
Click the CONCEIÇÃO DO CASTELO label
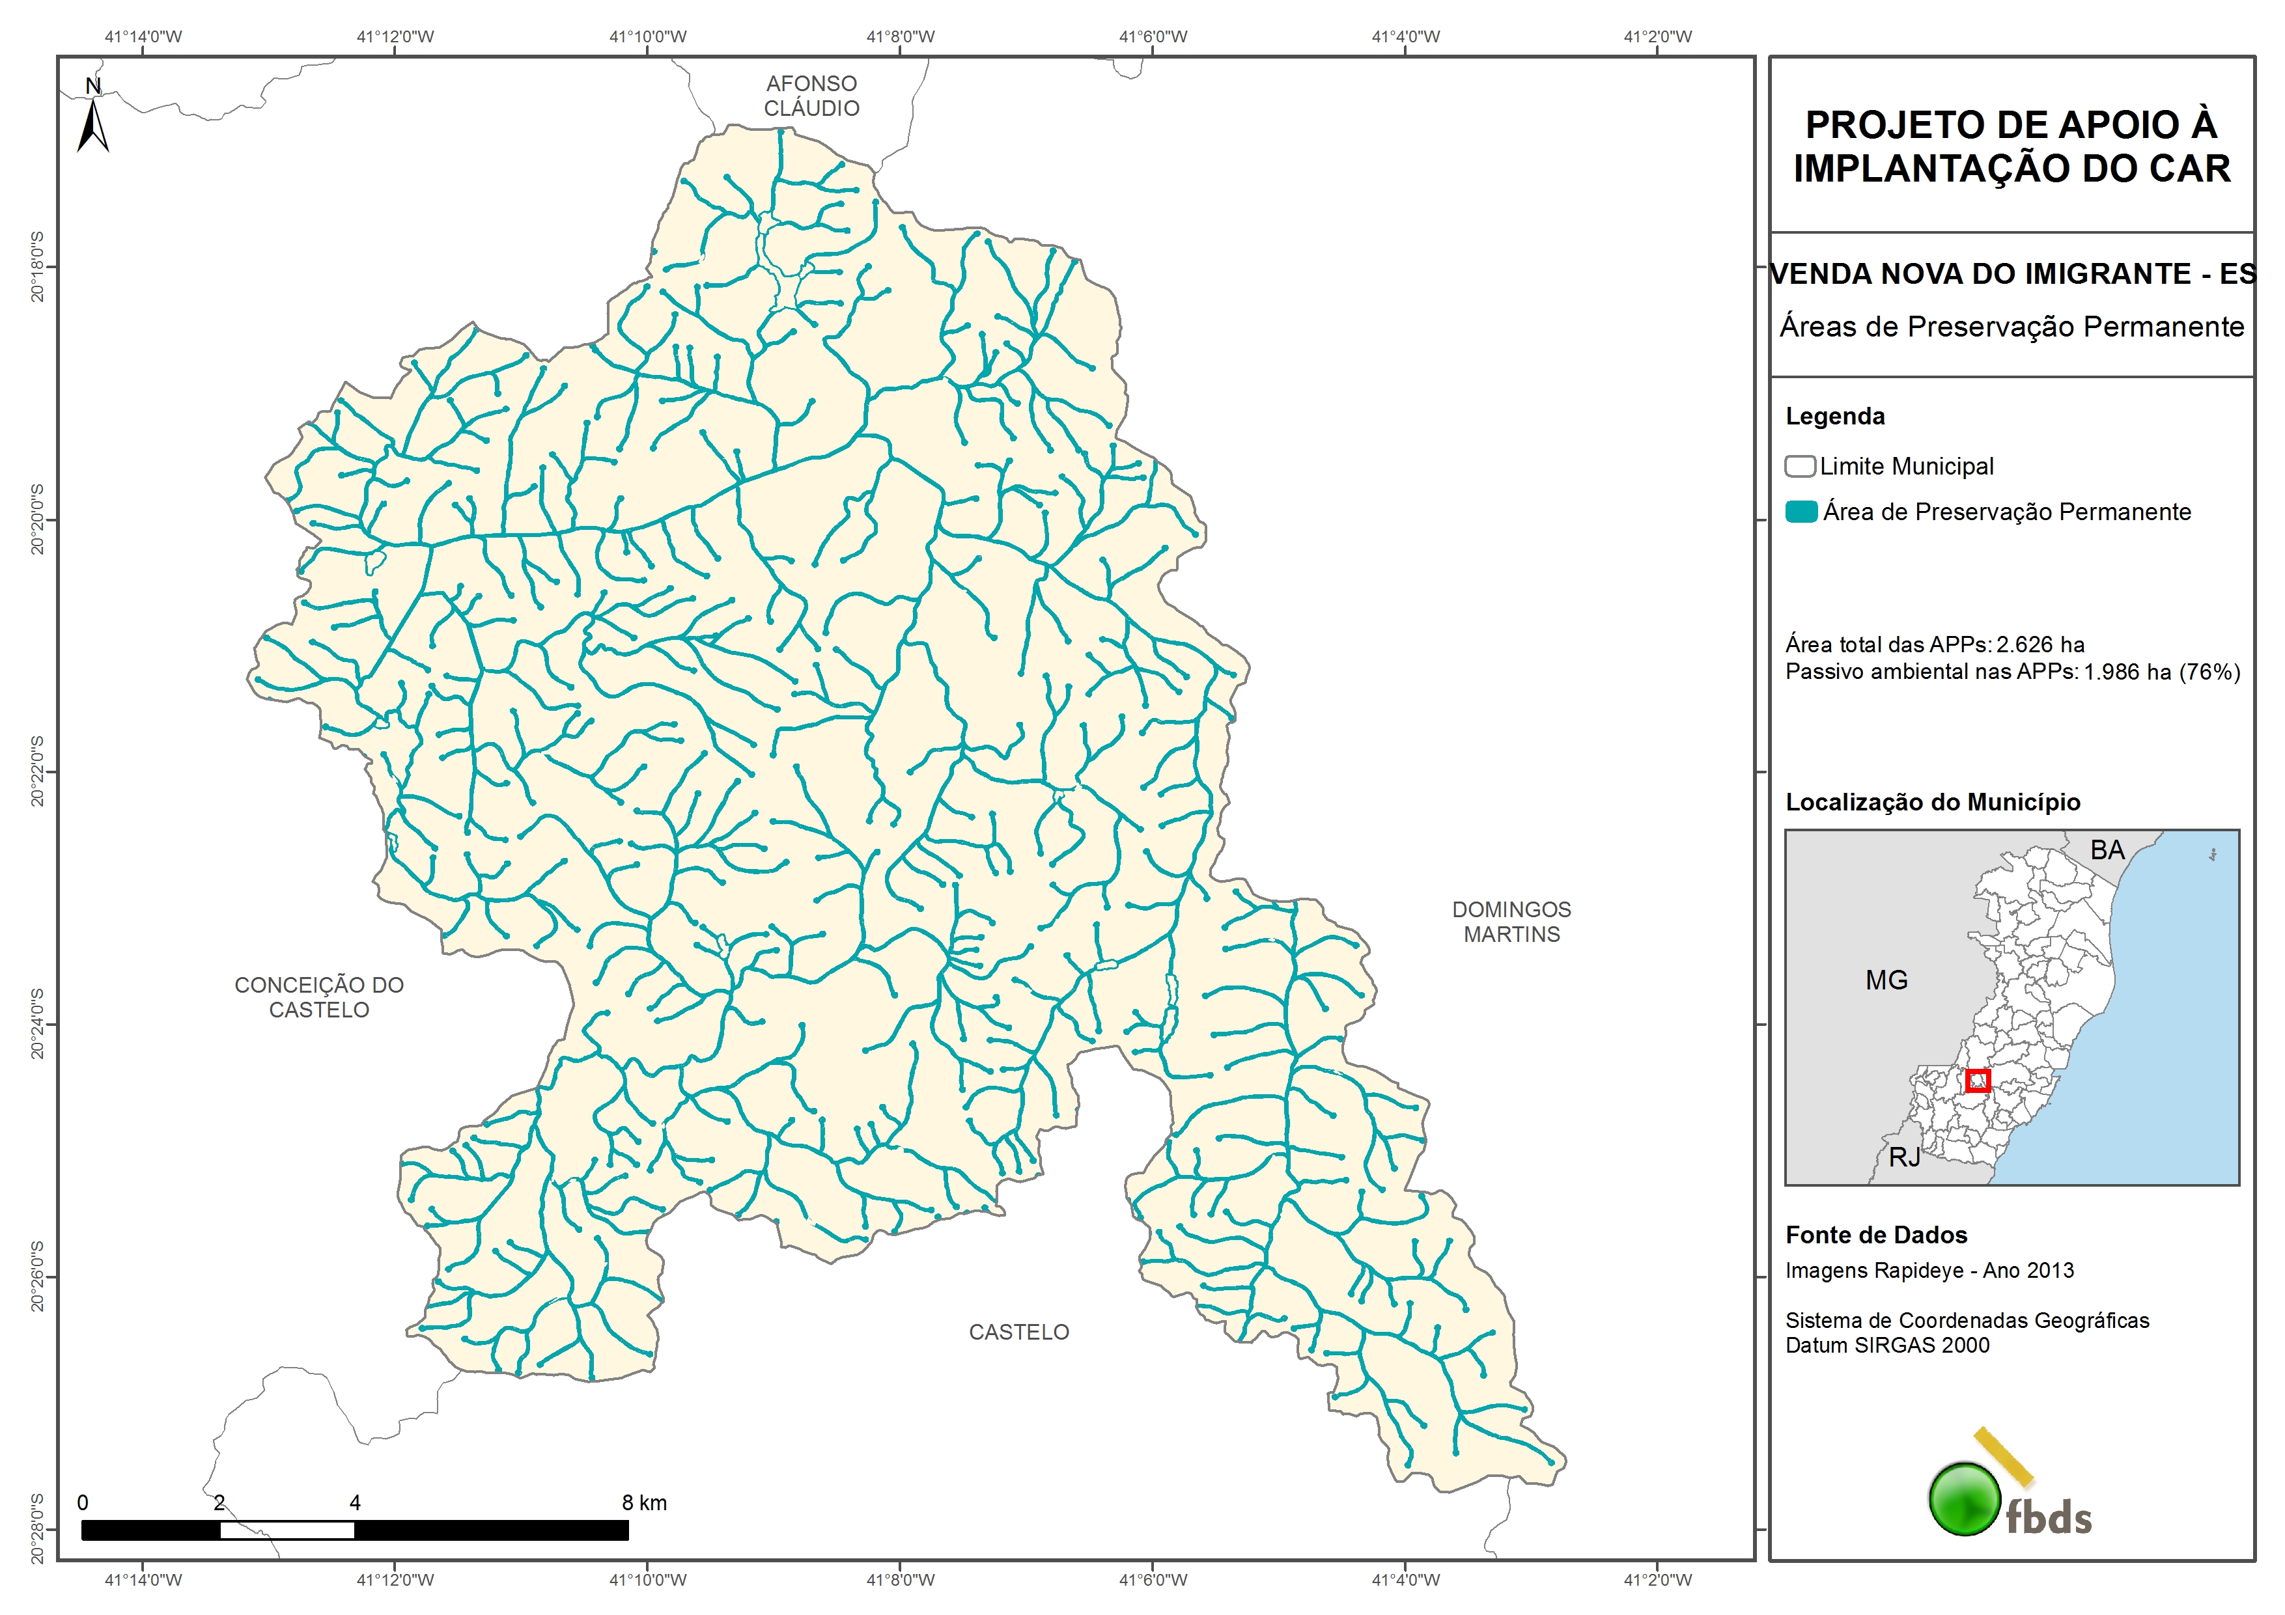pos(318,997)
